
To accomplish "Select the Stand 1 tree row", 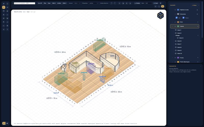I will [x=186, y=30].
